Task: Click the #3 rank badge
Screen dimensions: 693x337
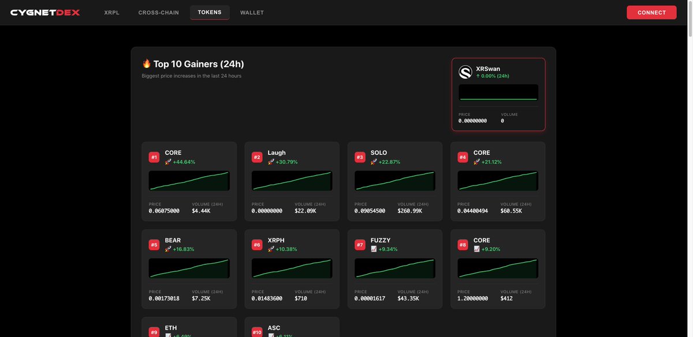Action: (360, 157)
